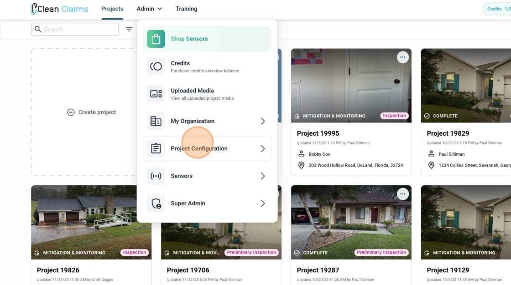This screenshot has height=285, width=511.
Task: Click mitigation icon on Project 19995 status
Action: [x=297, y=116]
